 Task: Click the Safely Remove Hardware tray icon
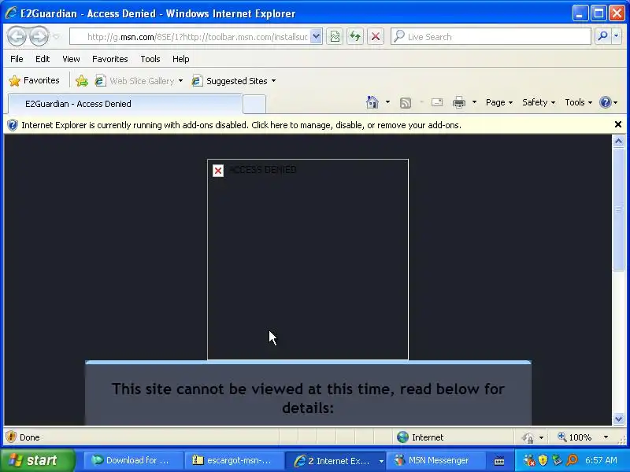point(557,460)
